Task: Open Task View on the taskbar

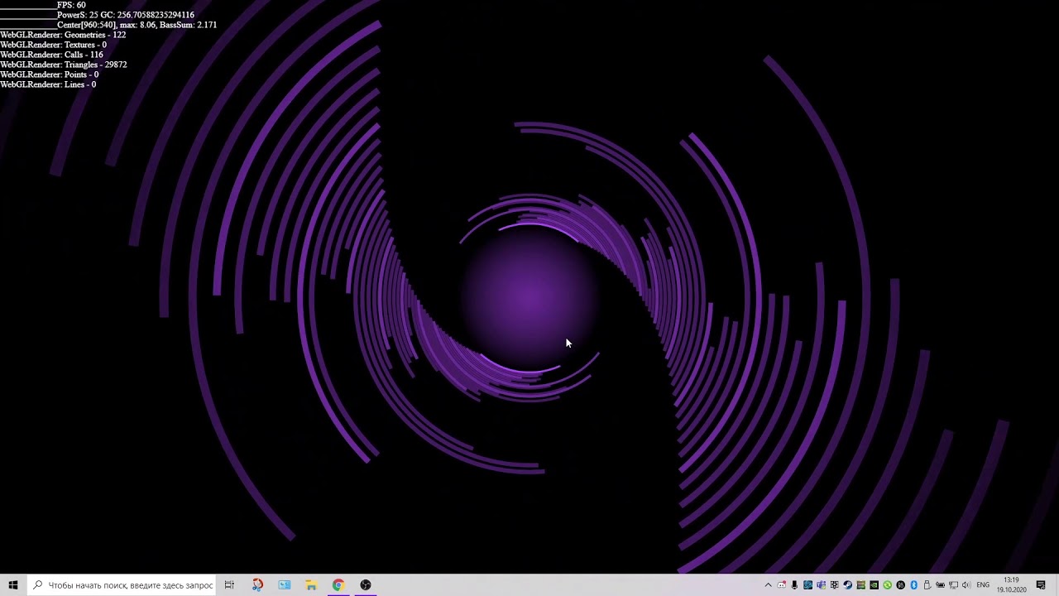Action: click(x=229, y=585)
